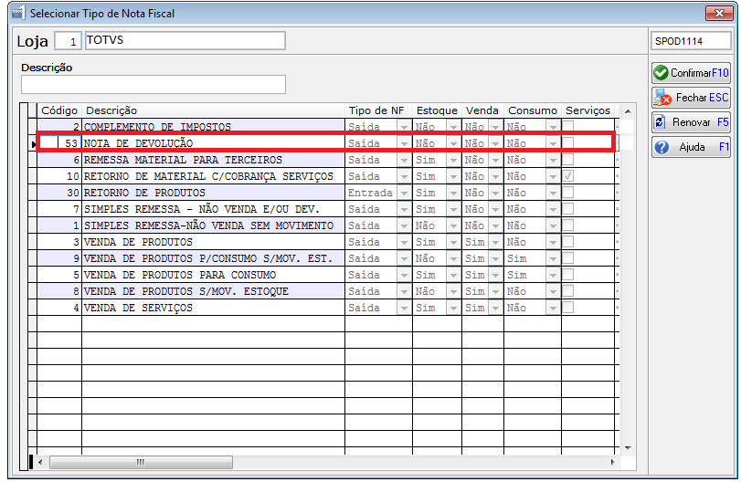Click the Entrada value in RETORNO DE PRODUTOS
The width and height of the screenshot is (741, 482).
point(370,193)
